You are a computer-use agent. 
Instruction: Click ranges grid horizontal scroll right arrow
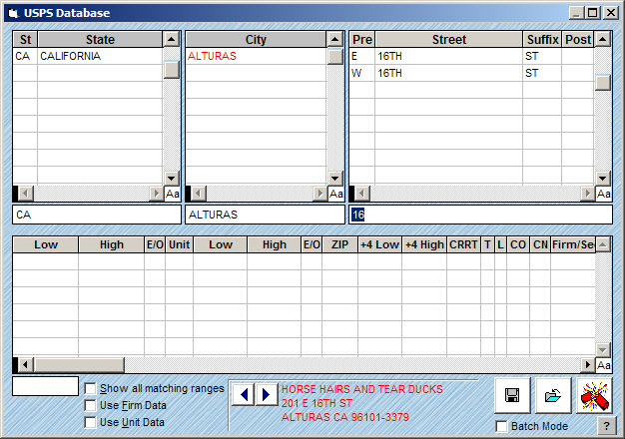[587, 365]
